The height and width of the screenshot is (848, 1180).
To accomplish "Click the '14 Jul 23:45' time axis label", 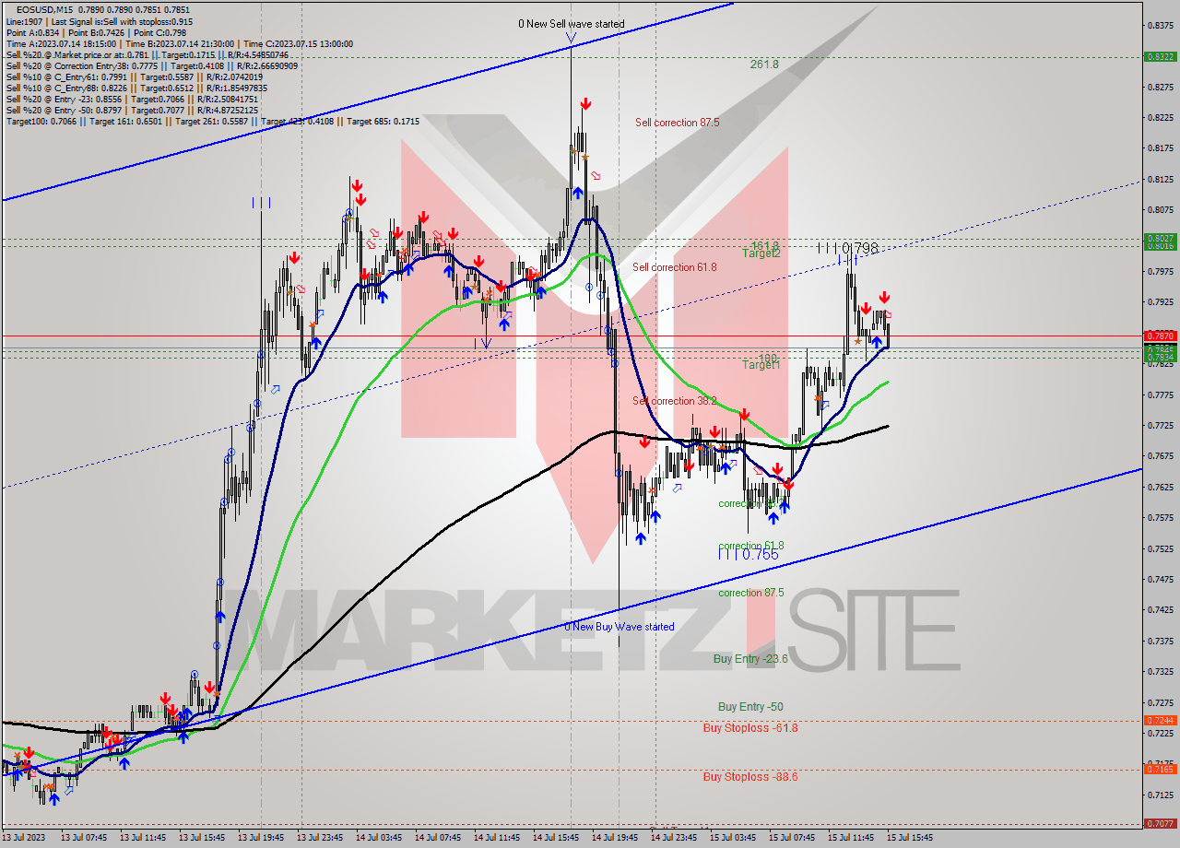I will [674, 838].
